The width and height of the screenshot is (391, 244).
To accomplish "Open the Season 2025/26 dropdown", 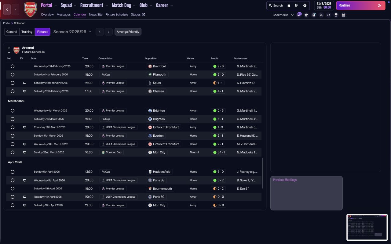I will (72, 32).
